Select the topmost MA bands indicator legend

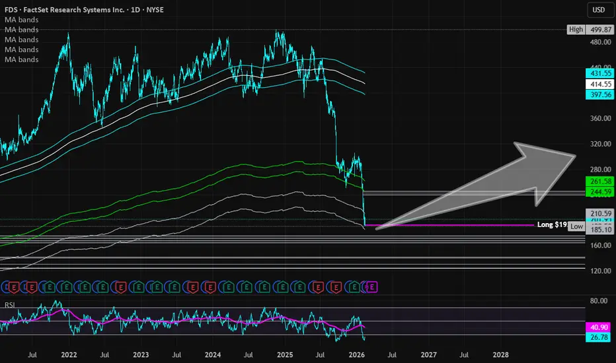click(x=21, y=20)
